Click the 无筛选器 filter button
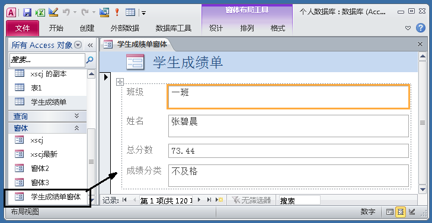 (251, 200)
